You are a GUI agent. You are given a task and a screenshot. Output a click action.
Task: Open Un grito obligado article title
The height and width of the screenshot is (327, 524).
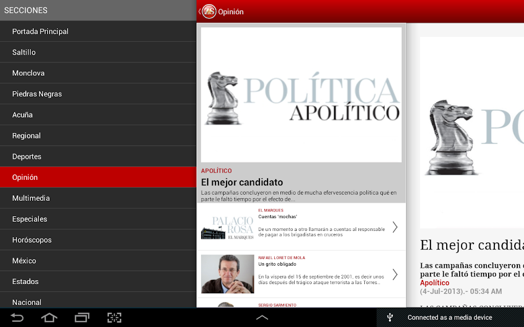click(277, 264)
